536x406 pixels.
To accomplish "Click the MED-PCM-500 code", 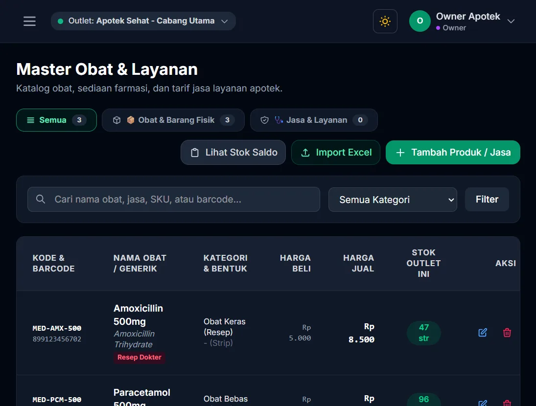I will pos(57,400).
